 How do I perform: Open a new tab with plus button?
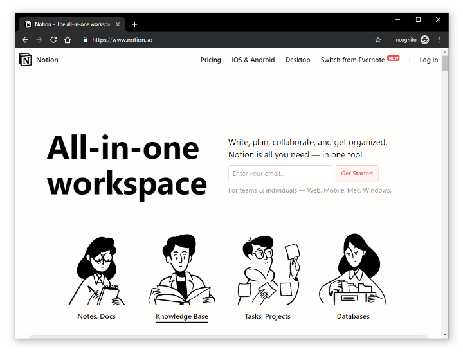point(134,24)
